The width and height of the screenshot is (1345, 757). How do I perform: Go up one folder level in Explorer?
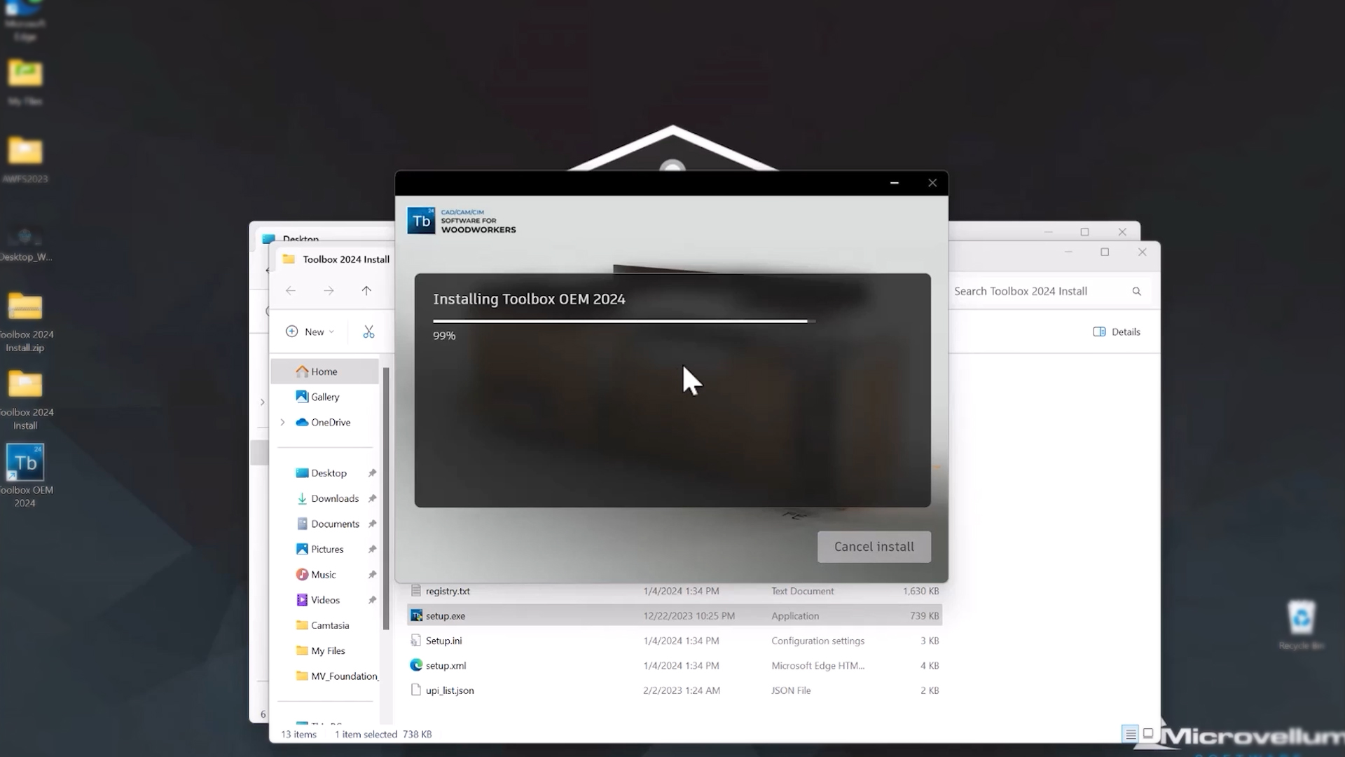[x=366, y=291]
